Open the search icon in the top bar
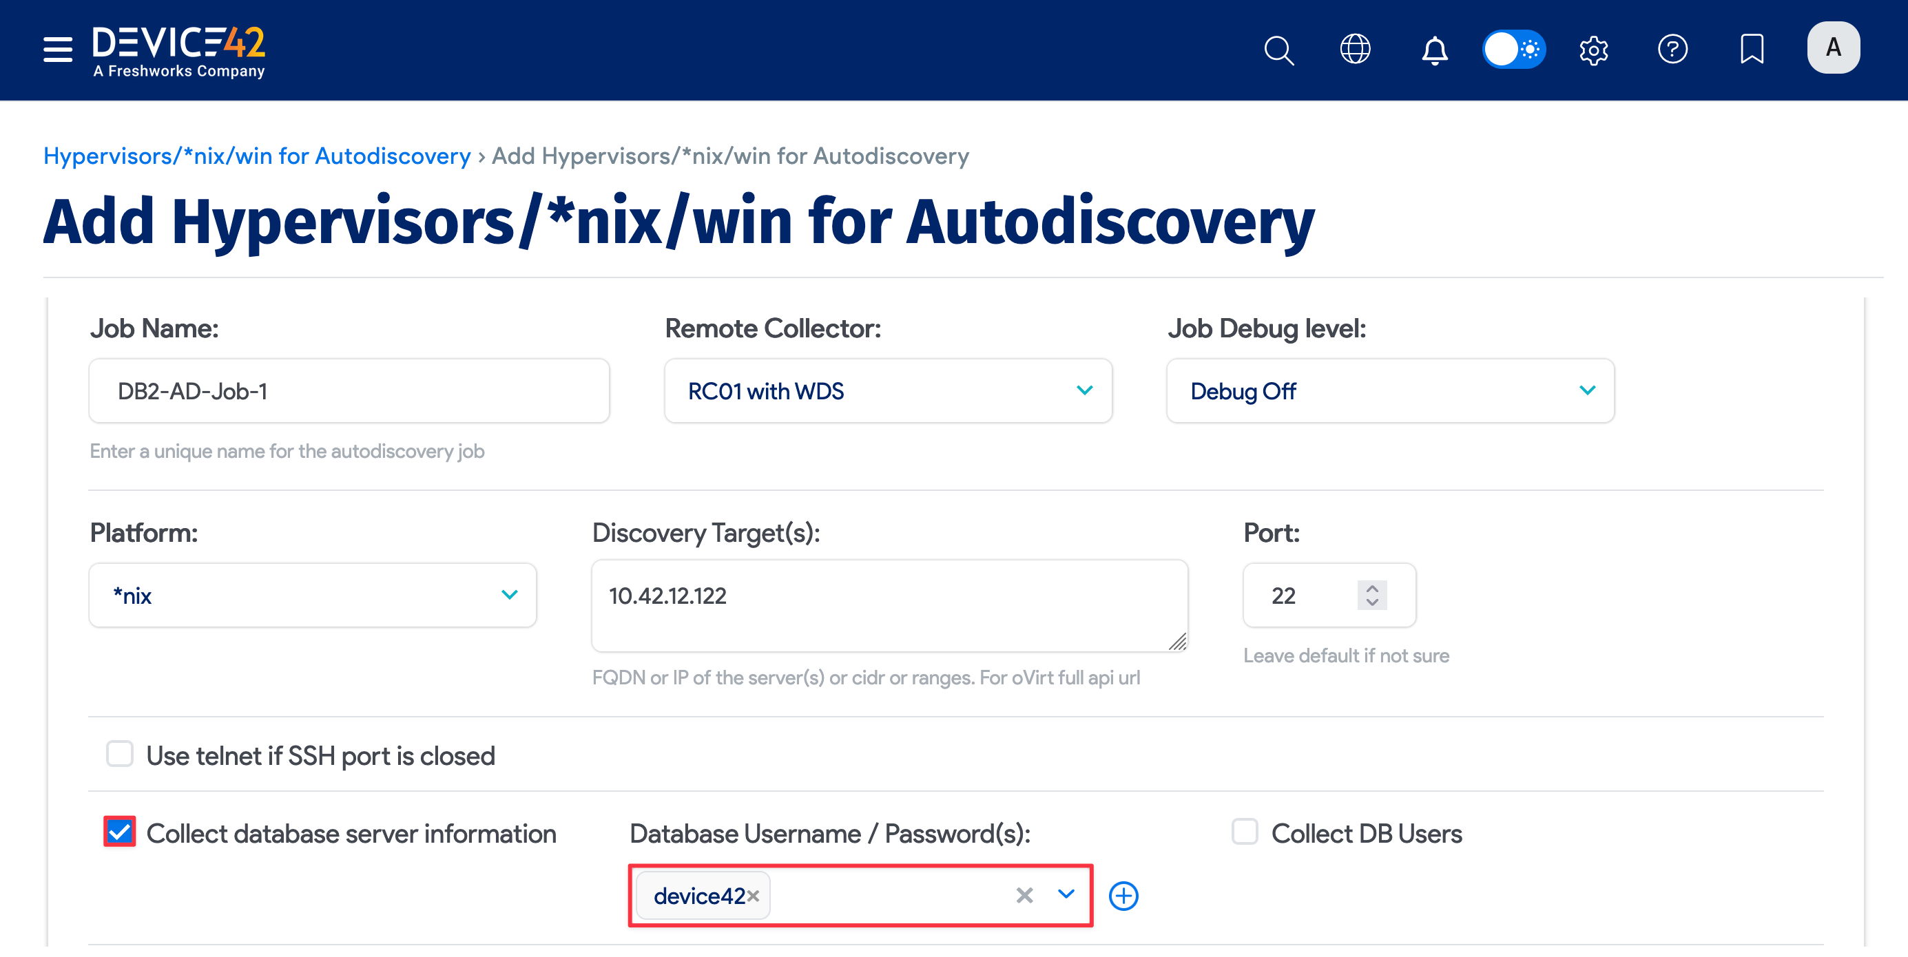Screen dimensions: 1908x957 coord(1279,50)
